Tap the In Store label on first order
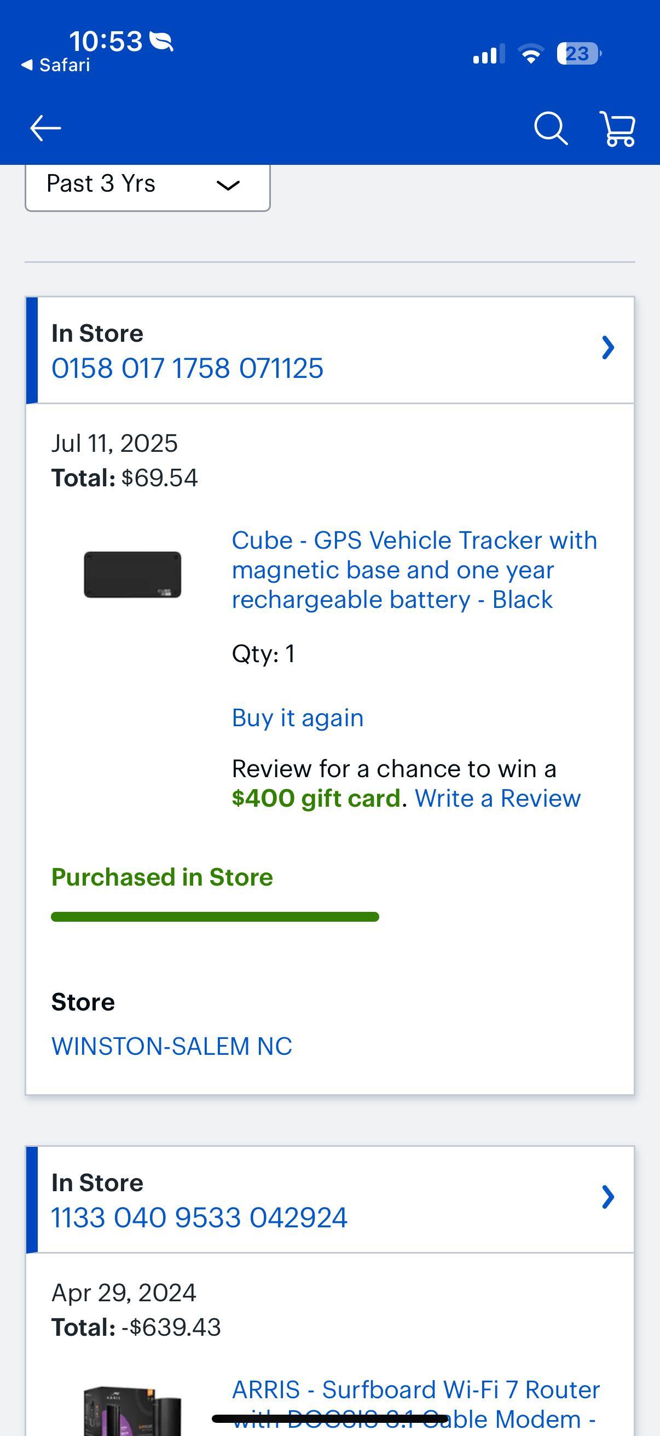Viewport: 660px width, 1436px height. click(x=97, y=332)
